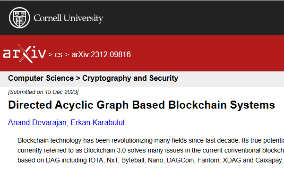This screenshot has width=284, height=170.
Task: Click the word Blockchain in the paper title
Action: (x=198, y=105)
